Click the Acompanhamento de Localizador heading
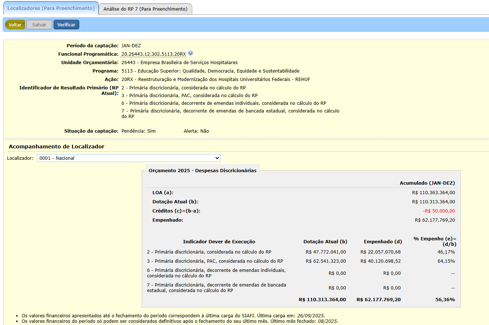 56,147
